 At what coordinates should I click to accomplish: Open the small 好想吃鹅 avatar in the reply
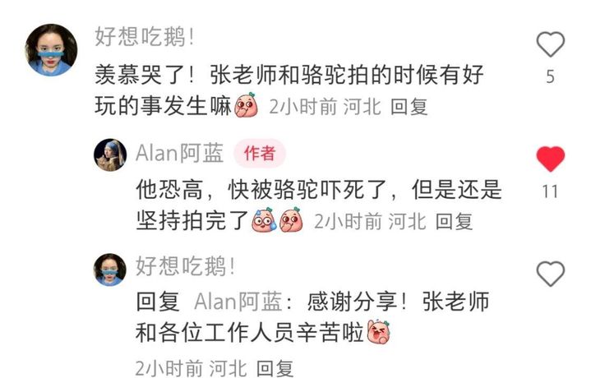(x=110, y=270)
